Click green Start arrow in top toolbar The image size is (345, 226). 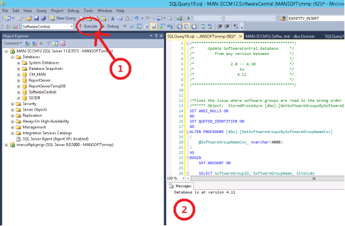click(188, 18)
